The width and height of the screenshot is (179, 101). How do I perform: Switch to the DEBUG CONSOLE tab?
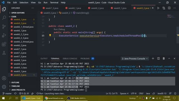click(70, 59)
